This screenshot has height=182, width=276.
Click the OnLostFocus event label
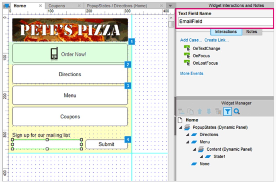coord(205,63)
